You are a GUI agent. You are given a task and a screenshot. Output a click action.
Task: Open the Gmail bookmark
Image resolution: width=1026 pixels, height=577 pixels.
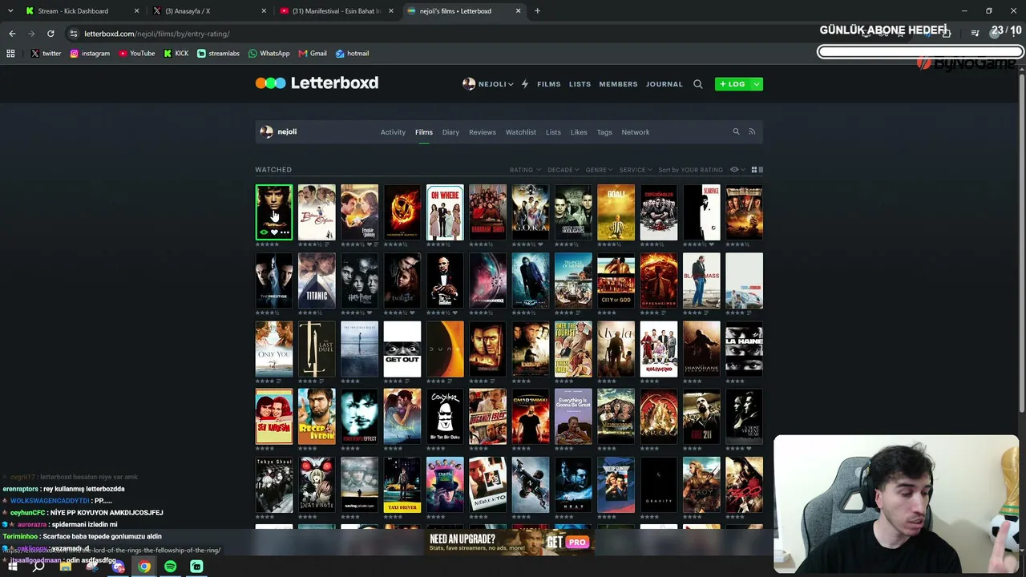coord(313,54)
